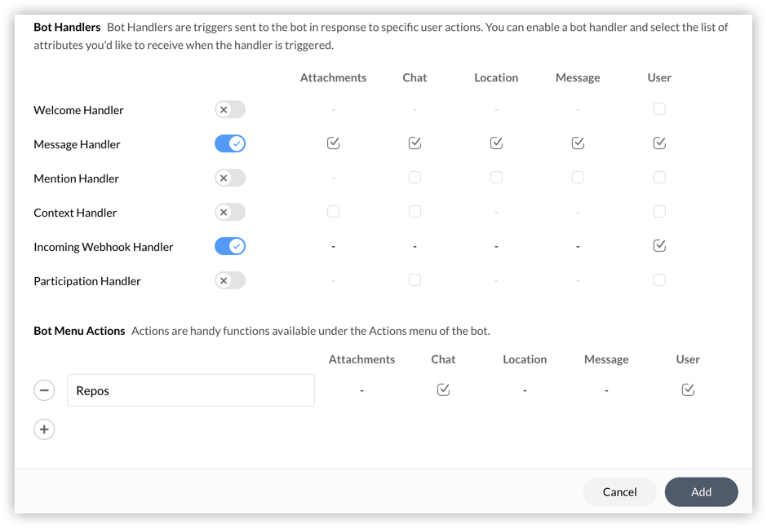Uncheck Chat for Repos menu action

443,390
